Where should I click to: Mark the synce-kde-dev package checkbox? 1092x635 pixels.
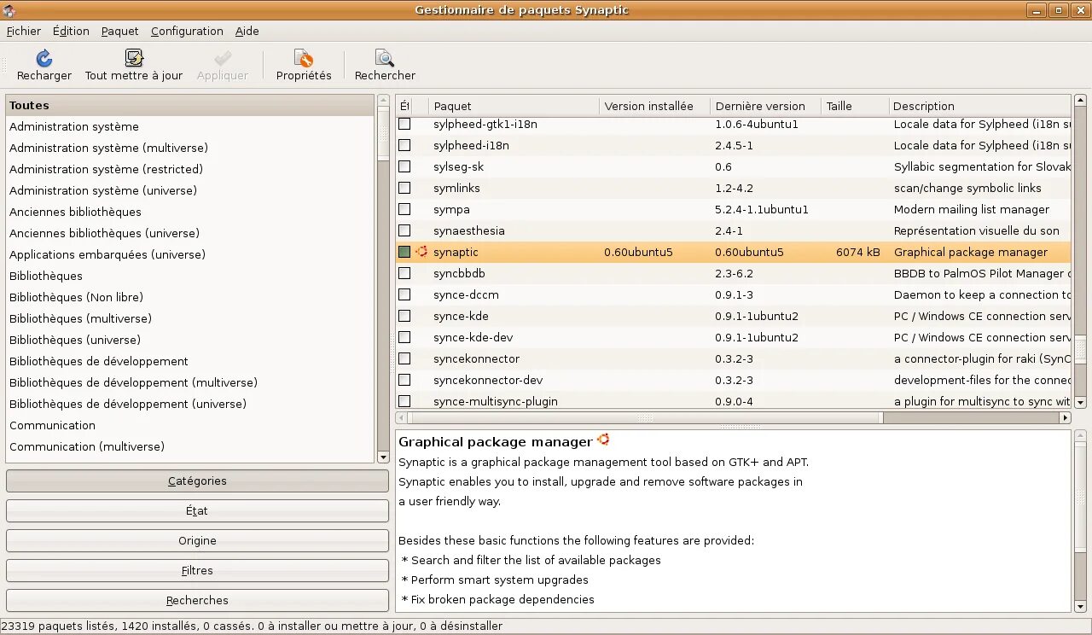(404, 337)
